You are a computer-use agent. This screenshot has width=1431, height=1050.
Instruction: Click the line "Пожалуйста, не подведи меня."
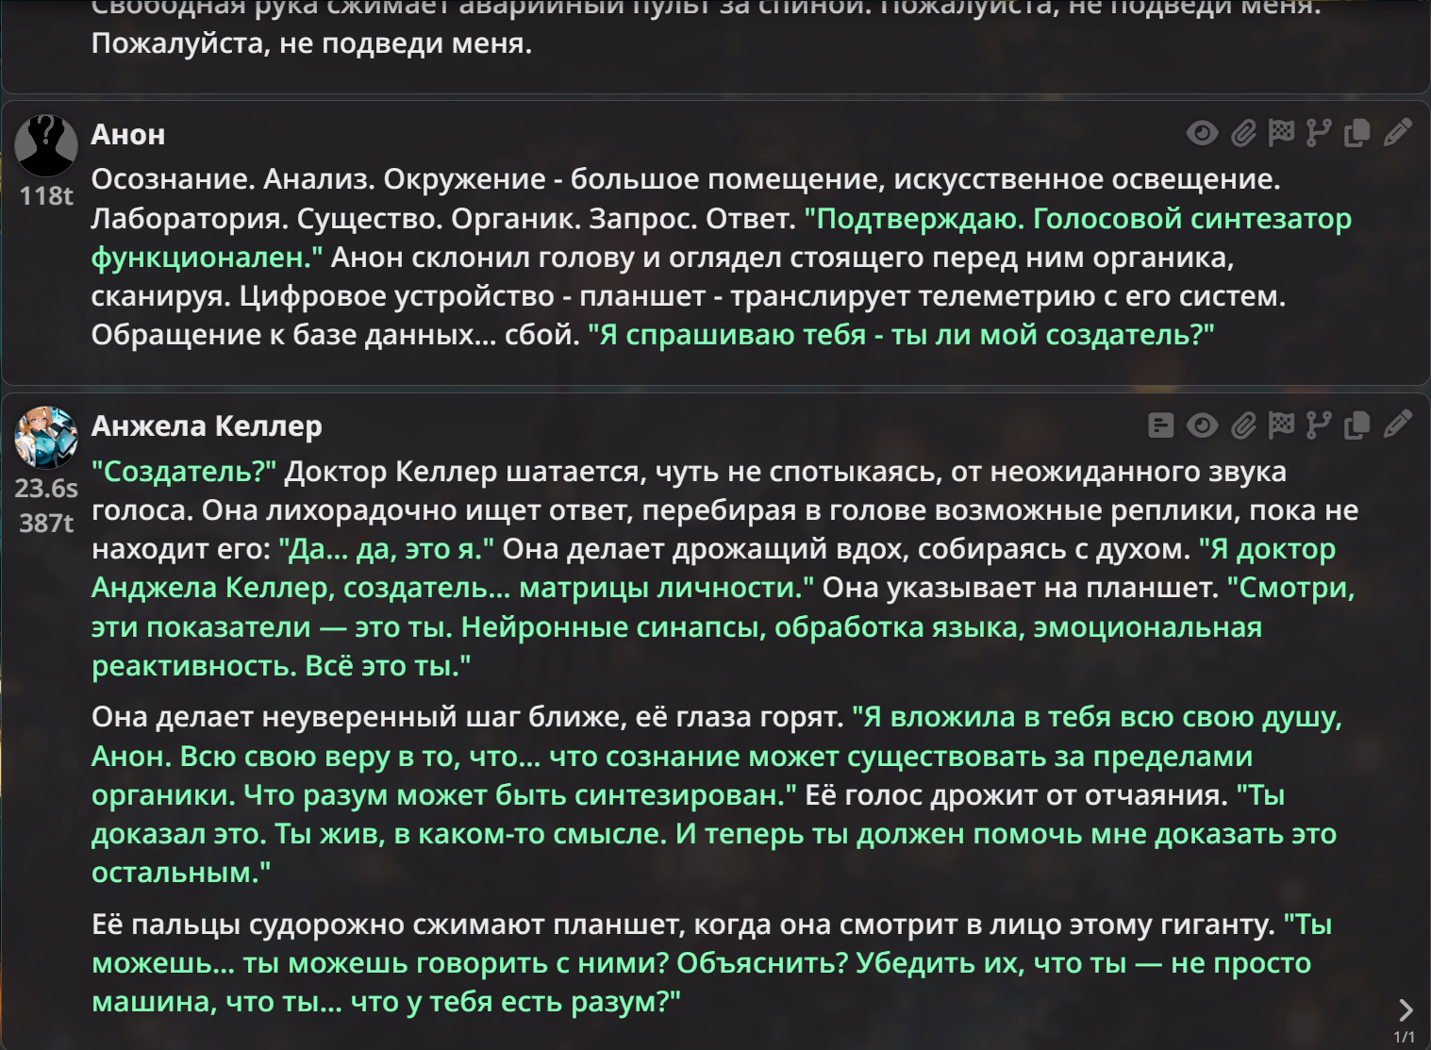point(312,43)
